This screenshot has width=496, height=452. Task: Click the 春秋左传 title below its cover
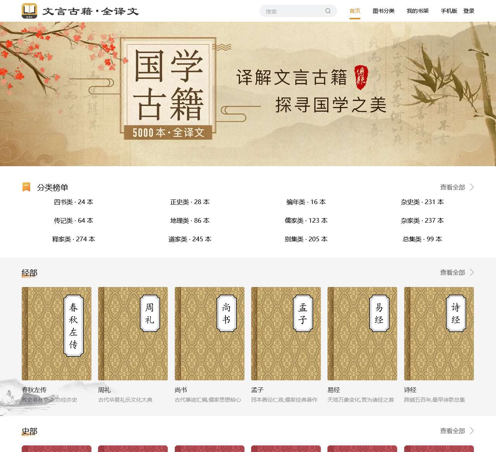(34, 390)
